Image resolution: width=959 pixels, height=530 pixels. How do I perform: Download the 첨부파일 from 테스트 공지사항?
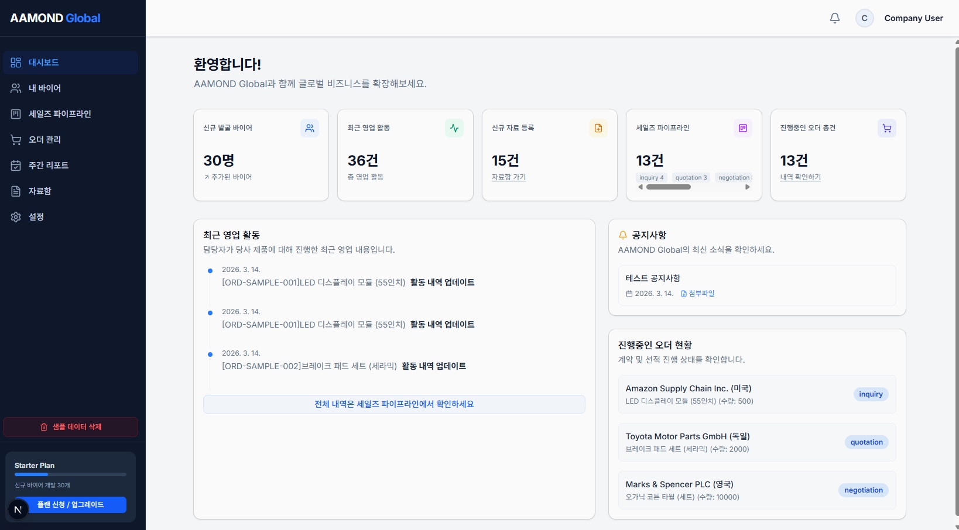(x=698, y=294)
